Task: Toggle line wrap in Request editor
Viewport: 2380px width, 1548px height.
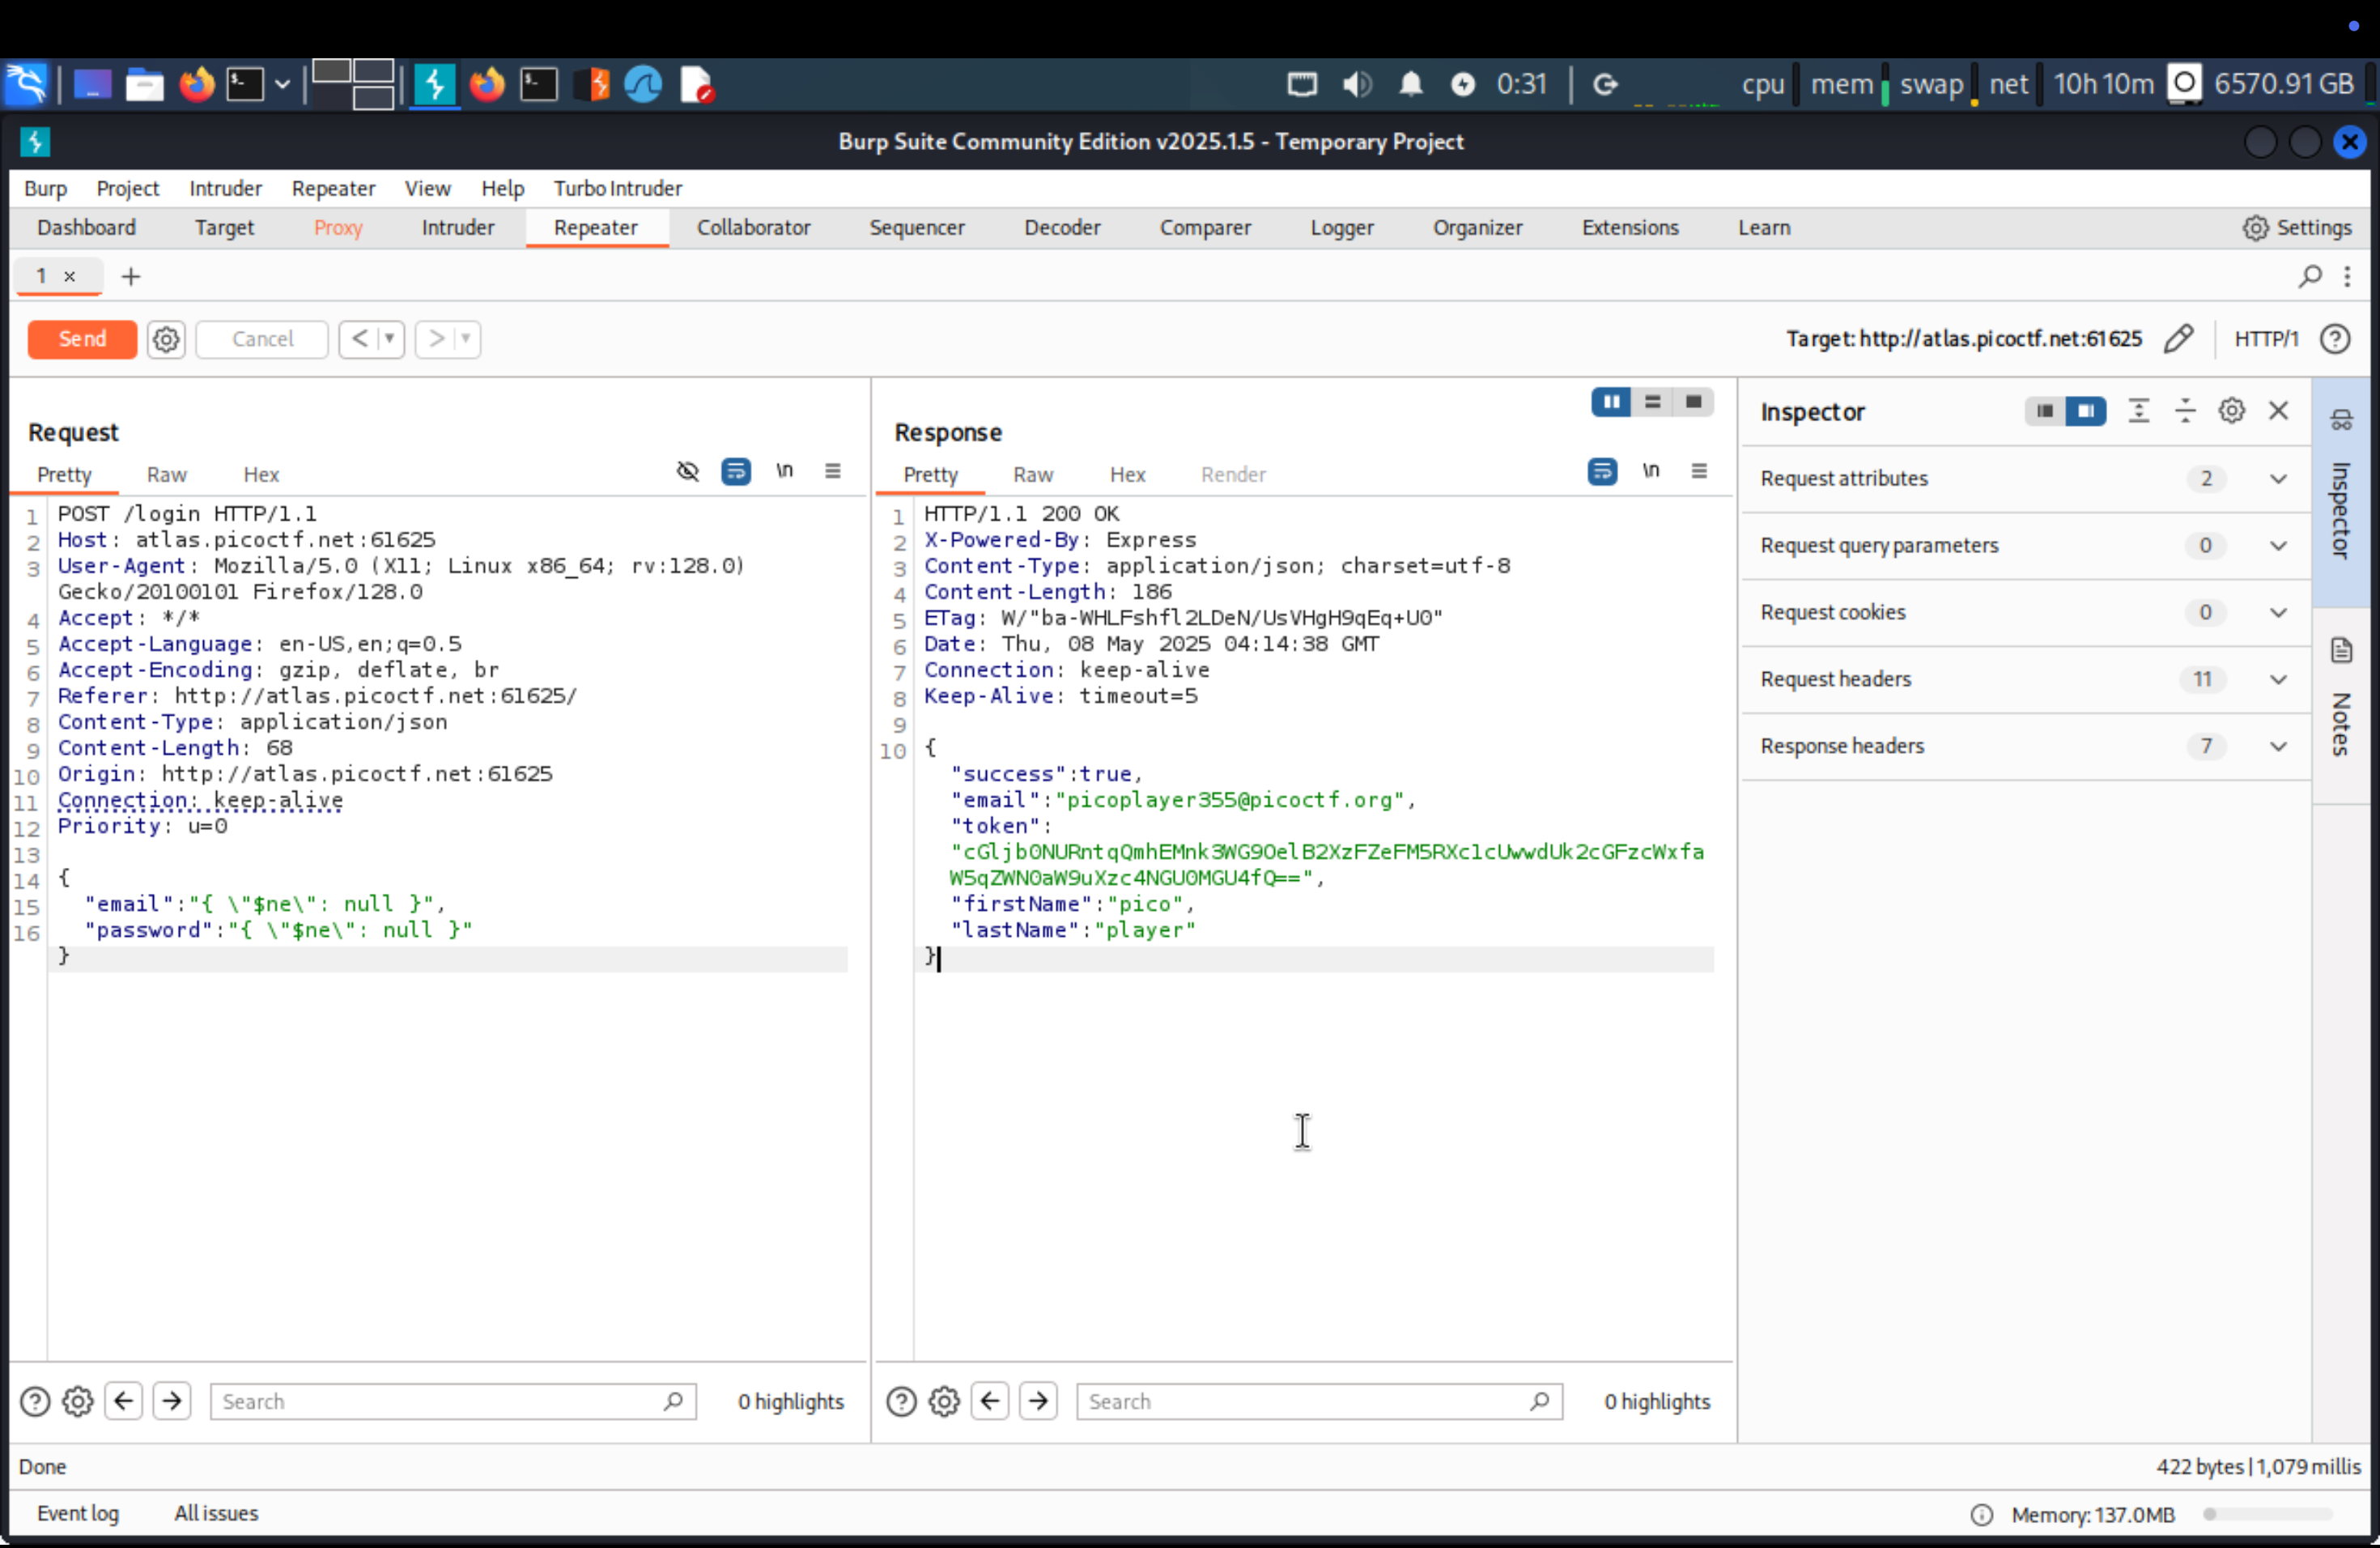Action: pyautogui.click(x=736, y=471)
